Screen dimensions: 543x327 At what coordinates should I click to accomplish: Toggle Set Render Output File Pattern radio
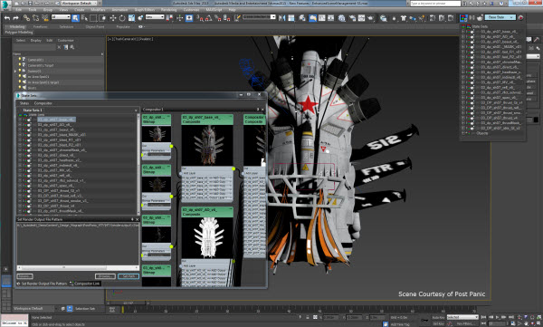(18, 284)
